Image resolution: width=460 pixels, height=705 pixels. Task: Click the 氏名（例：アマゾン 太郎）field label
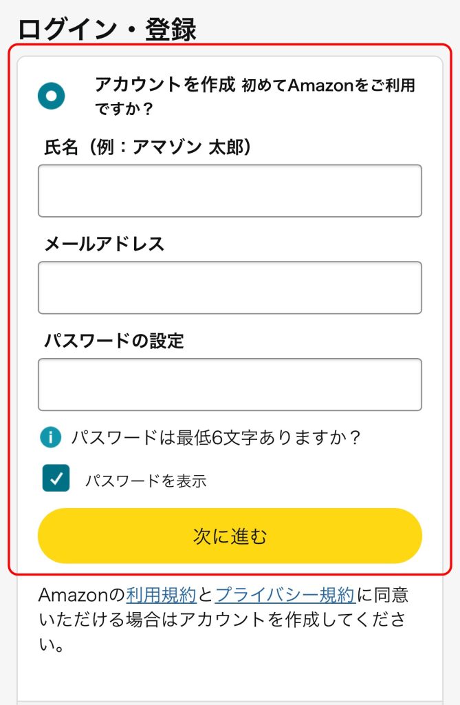pyautogui.click(x=147, y=147)
